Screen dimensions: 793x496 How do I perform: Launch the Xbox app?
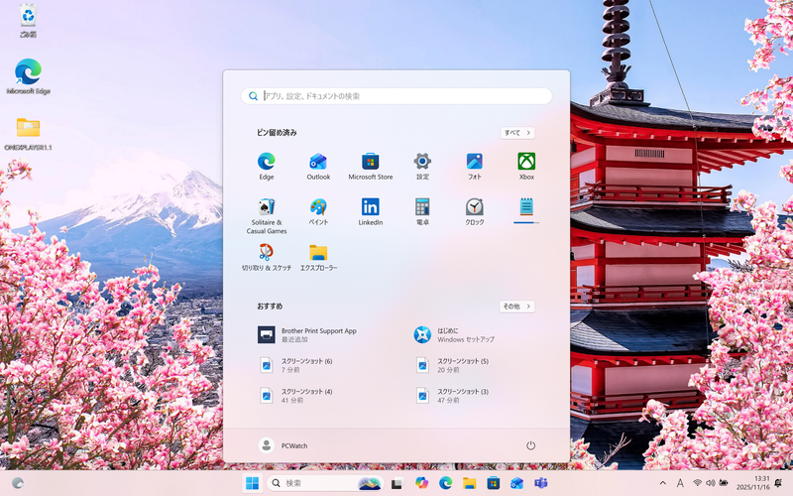[526, 167]
